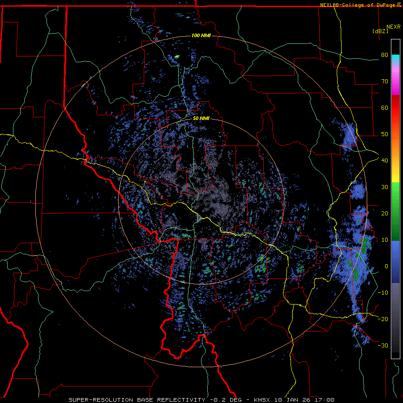Image resolution: width=403 pixels, height=403 pixels.
Task: Click the bright green band of the color bar
Action: pyautogui.click(x=395, y=192)
